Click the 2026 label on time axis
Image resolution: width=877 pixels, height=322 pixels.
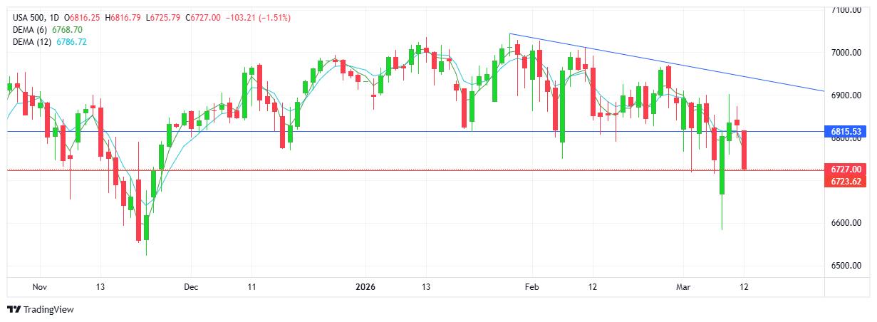click(365, 286)
